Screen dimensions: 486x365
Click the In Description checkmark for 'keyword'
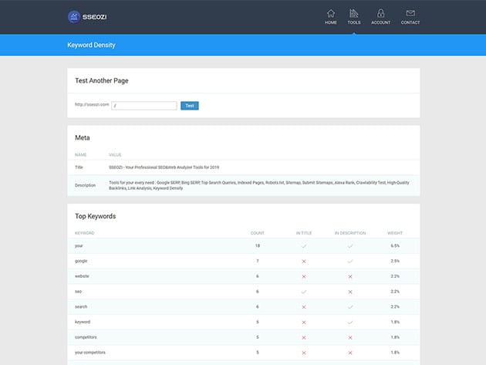tap(349, 322)
